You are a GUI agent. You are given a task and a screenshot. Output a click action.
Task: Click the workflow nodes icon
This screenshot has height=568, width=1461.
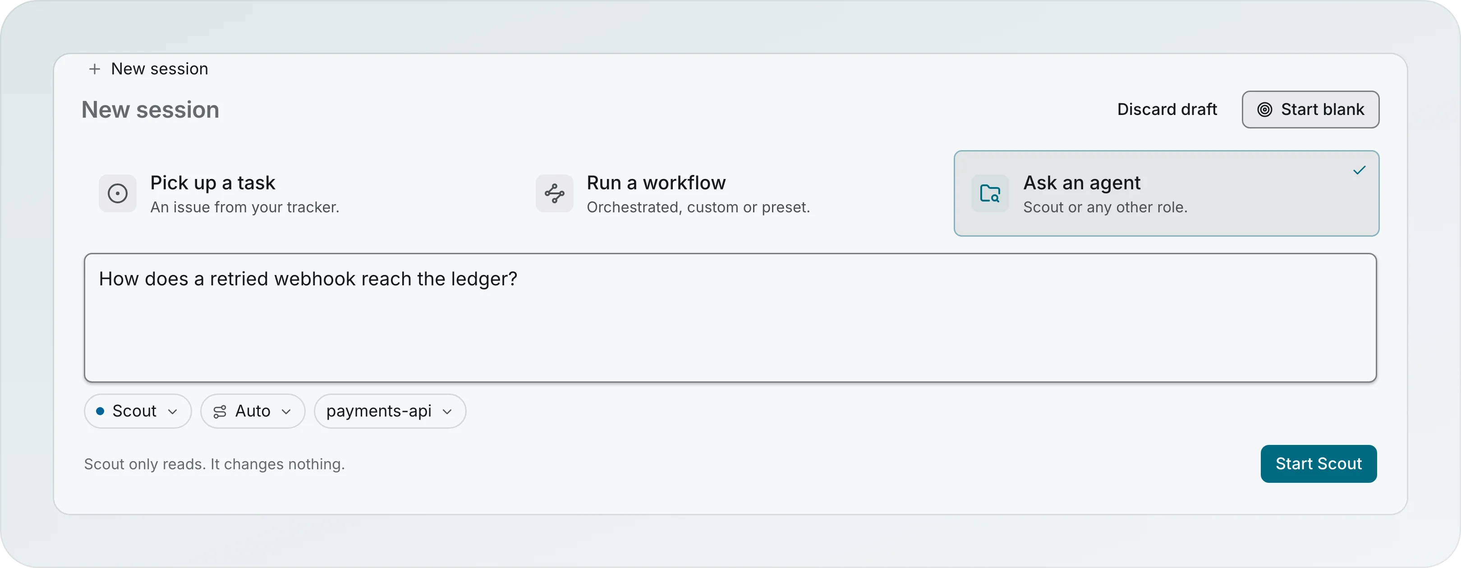554,193
